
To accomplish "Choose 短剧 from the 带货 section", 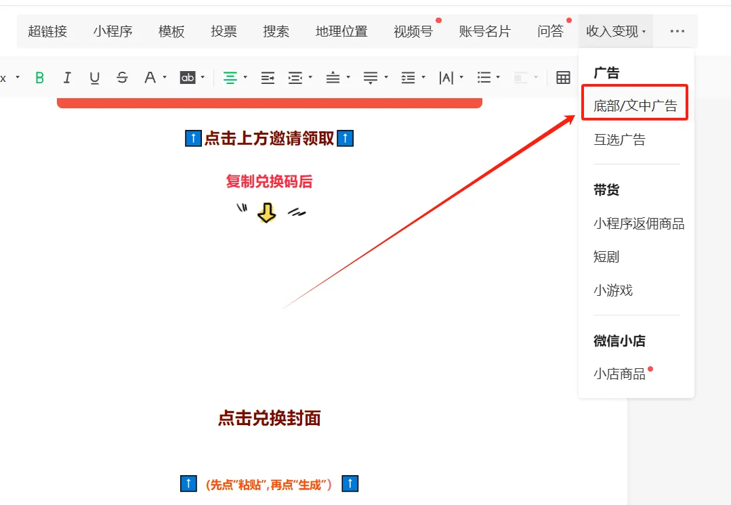I will (x=606, y=257).
